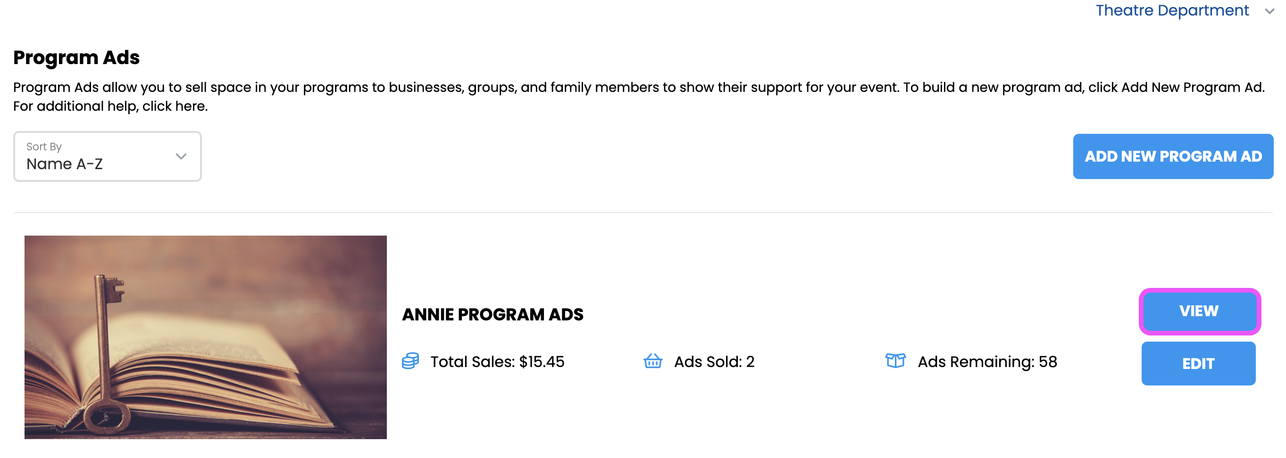Click the Name A-Z selected value
Screen dimensions: 1286x458
(65, 164)
